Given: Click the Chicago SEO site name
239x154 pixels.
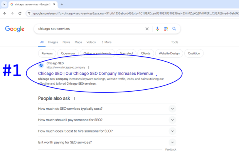Looking at the screenshot, I should 55,63.
